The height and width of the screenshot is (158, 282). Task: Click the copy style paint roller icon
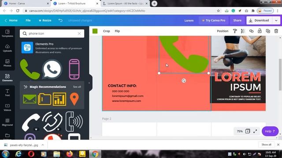tap(235, 31)
